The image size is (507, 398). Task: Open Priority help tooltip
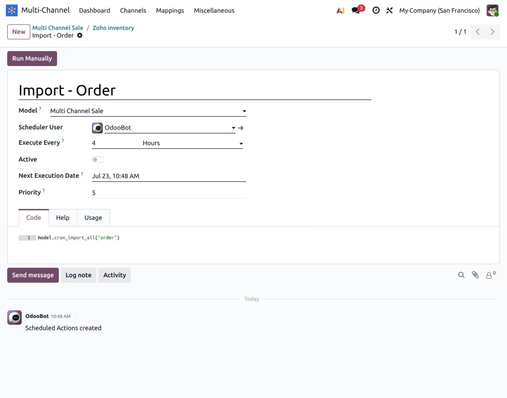pos(44,191)
